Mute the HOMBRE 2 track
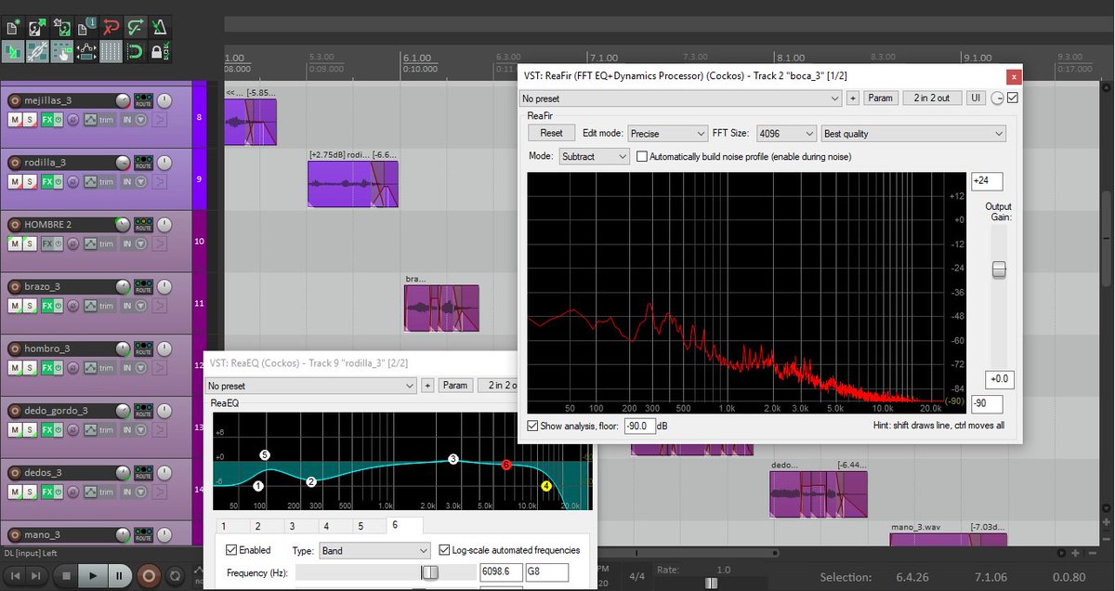 point(14,243)
